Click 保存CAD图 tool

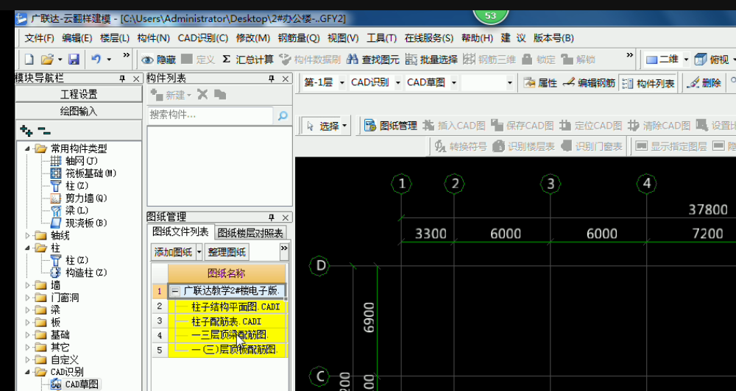tap(523, 125)
